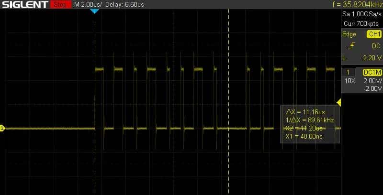Click the DC1M coupling badge
This screenshot has width=383, height=195.
[372, 72]
